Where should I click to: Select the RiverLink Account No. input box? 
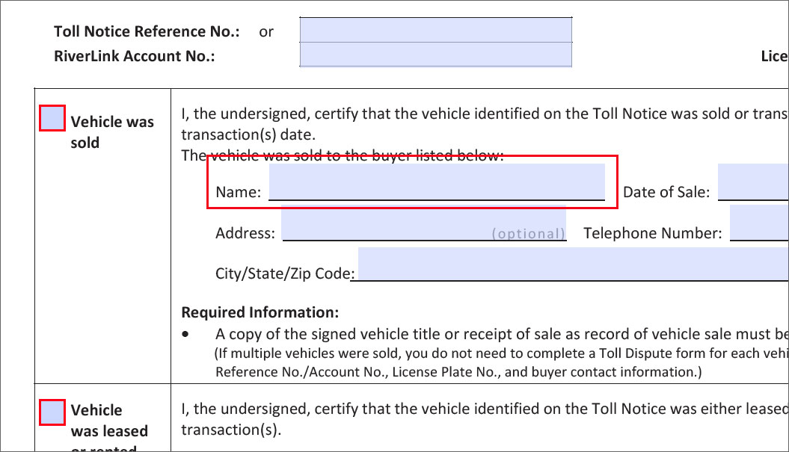pos(436,55)
